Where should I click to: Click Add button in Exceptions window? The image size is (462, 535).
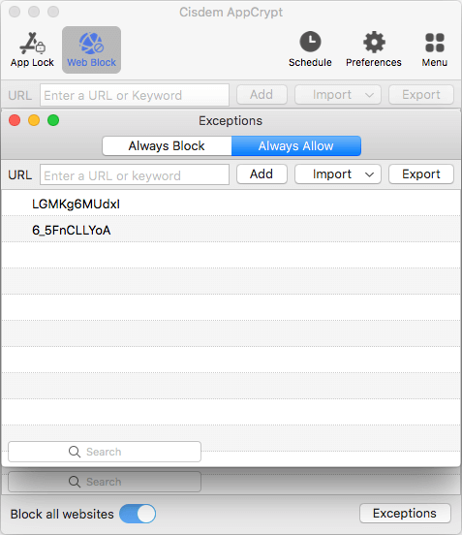pos(262,174)
